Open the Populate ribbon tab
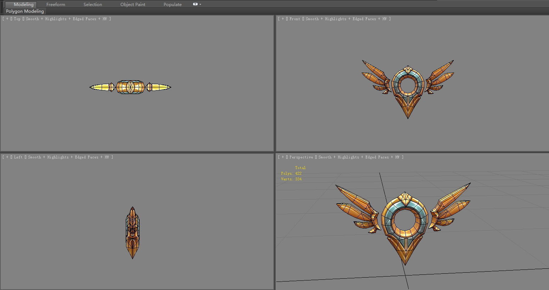549x290 pixels. [172, 4]
